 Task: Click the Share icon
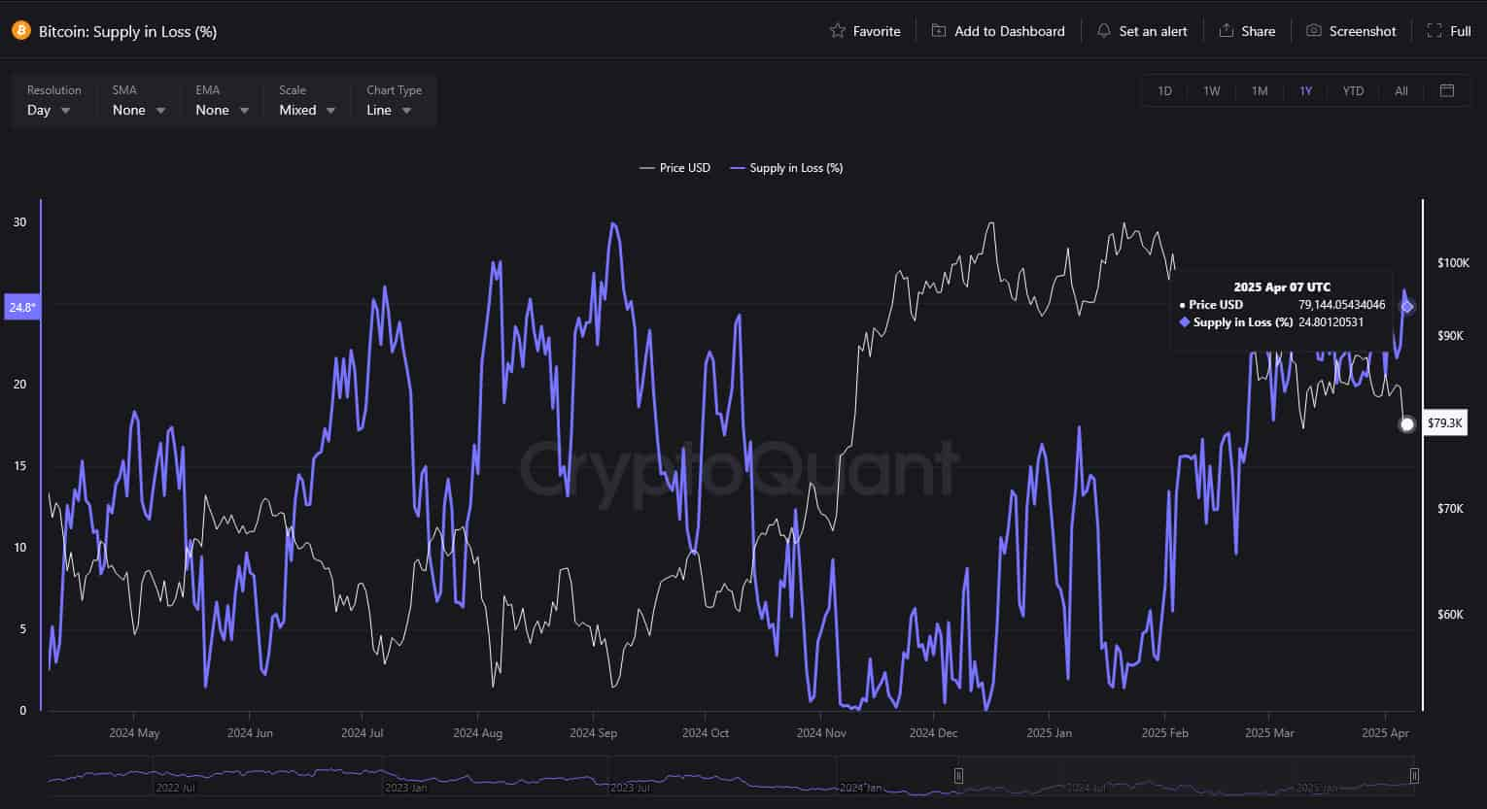1227,31
